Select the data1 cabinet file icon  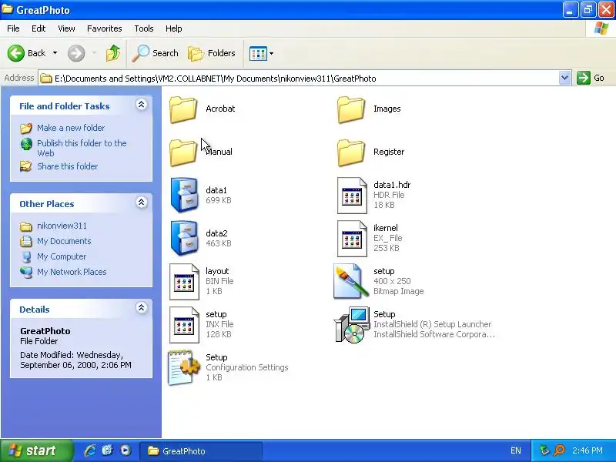[x=184, y=195]
